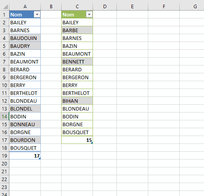Select the BOURDON cell
This screenshot has width=204, height=196.
coord(25,140)
